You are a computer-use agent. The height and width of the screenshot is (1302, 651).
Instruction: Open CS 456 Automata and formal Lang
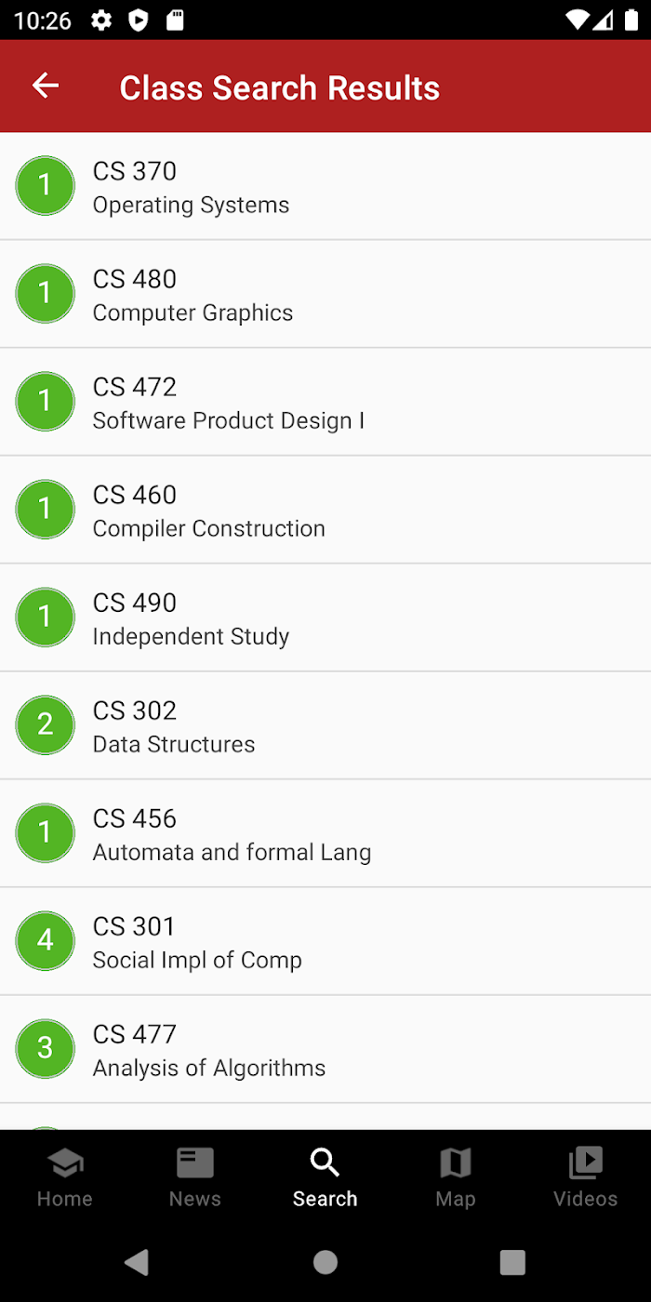pyautogui.click(x=325, y=833)
